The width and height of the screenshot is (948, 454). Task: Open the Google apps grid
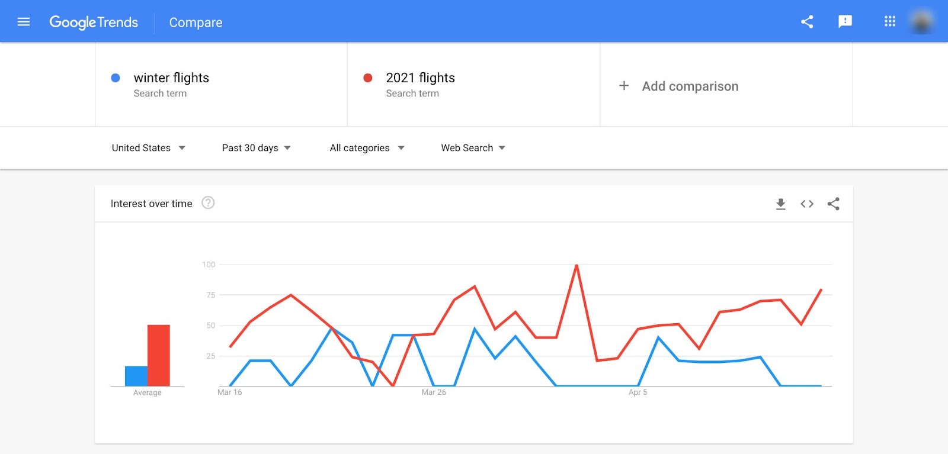(889, 22)
